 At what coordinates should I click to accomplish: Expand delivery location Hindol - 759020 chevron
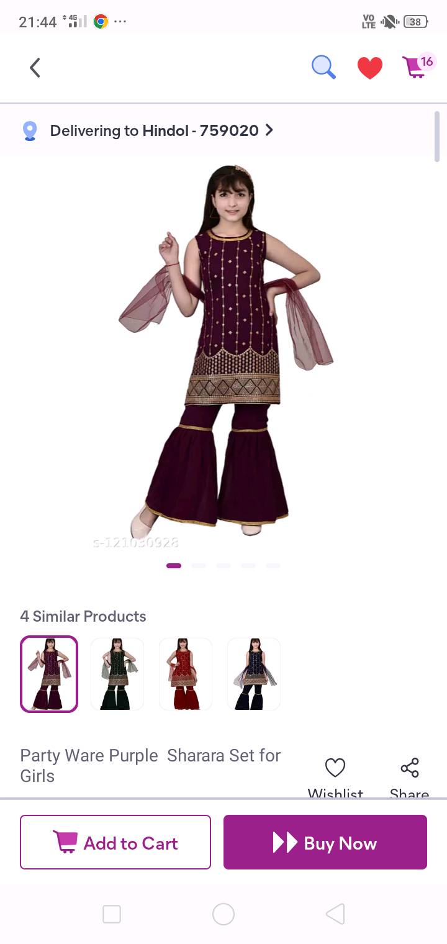coord(269,130)
